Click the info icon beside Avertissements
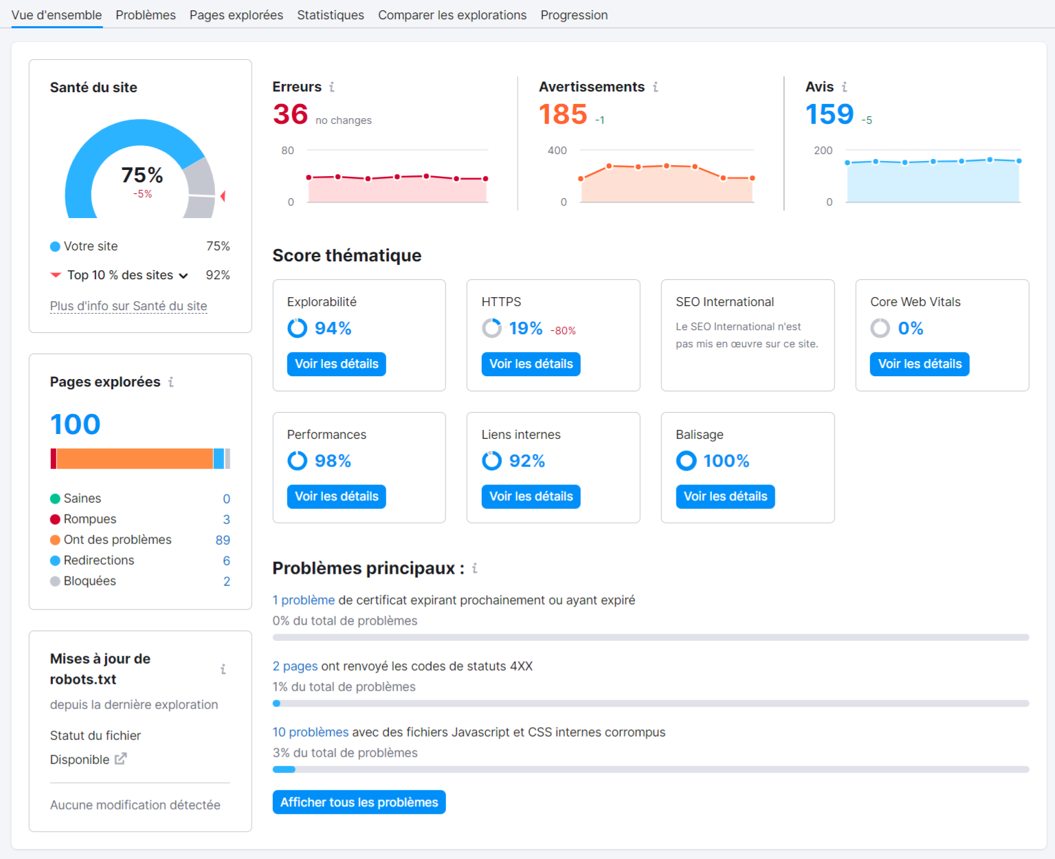The image size is (1055, 859). coord(656,87)
